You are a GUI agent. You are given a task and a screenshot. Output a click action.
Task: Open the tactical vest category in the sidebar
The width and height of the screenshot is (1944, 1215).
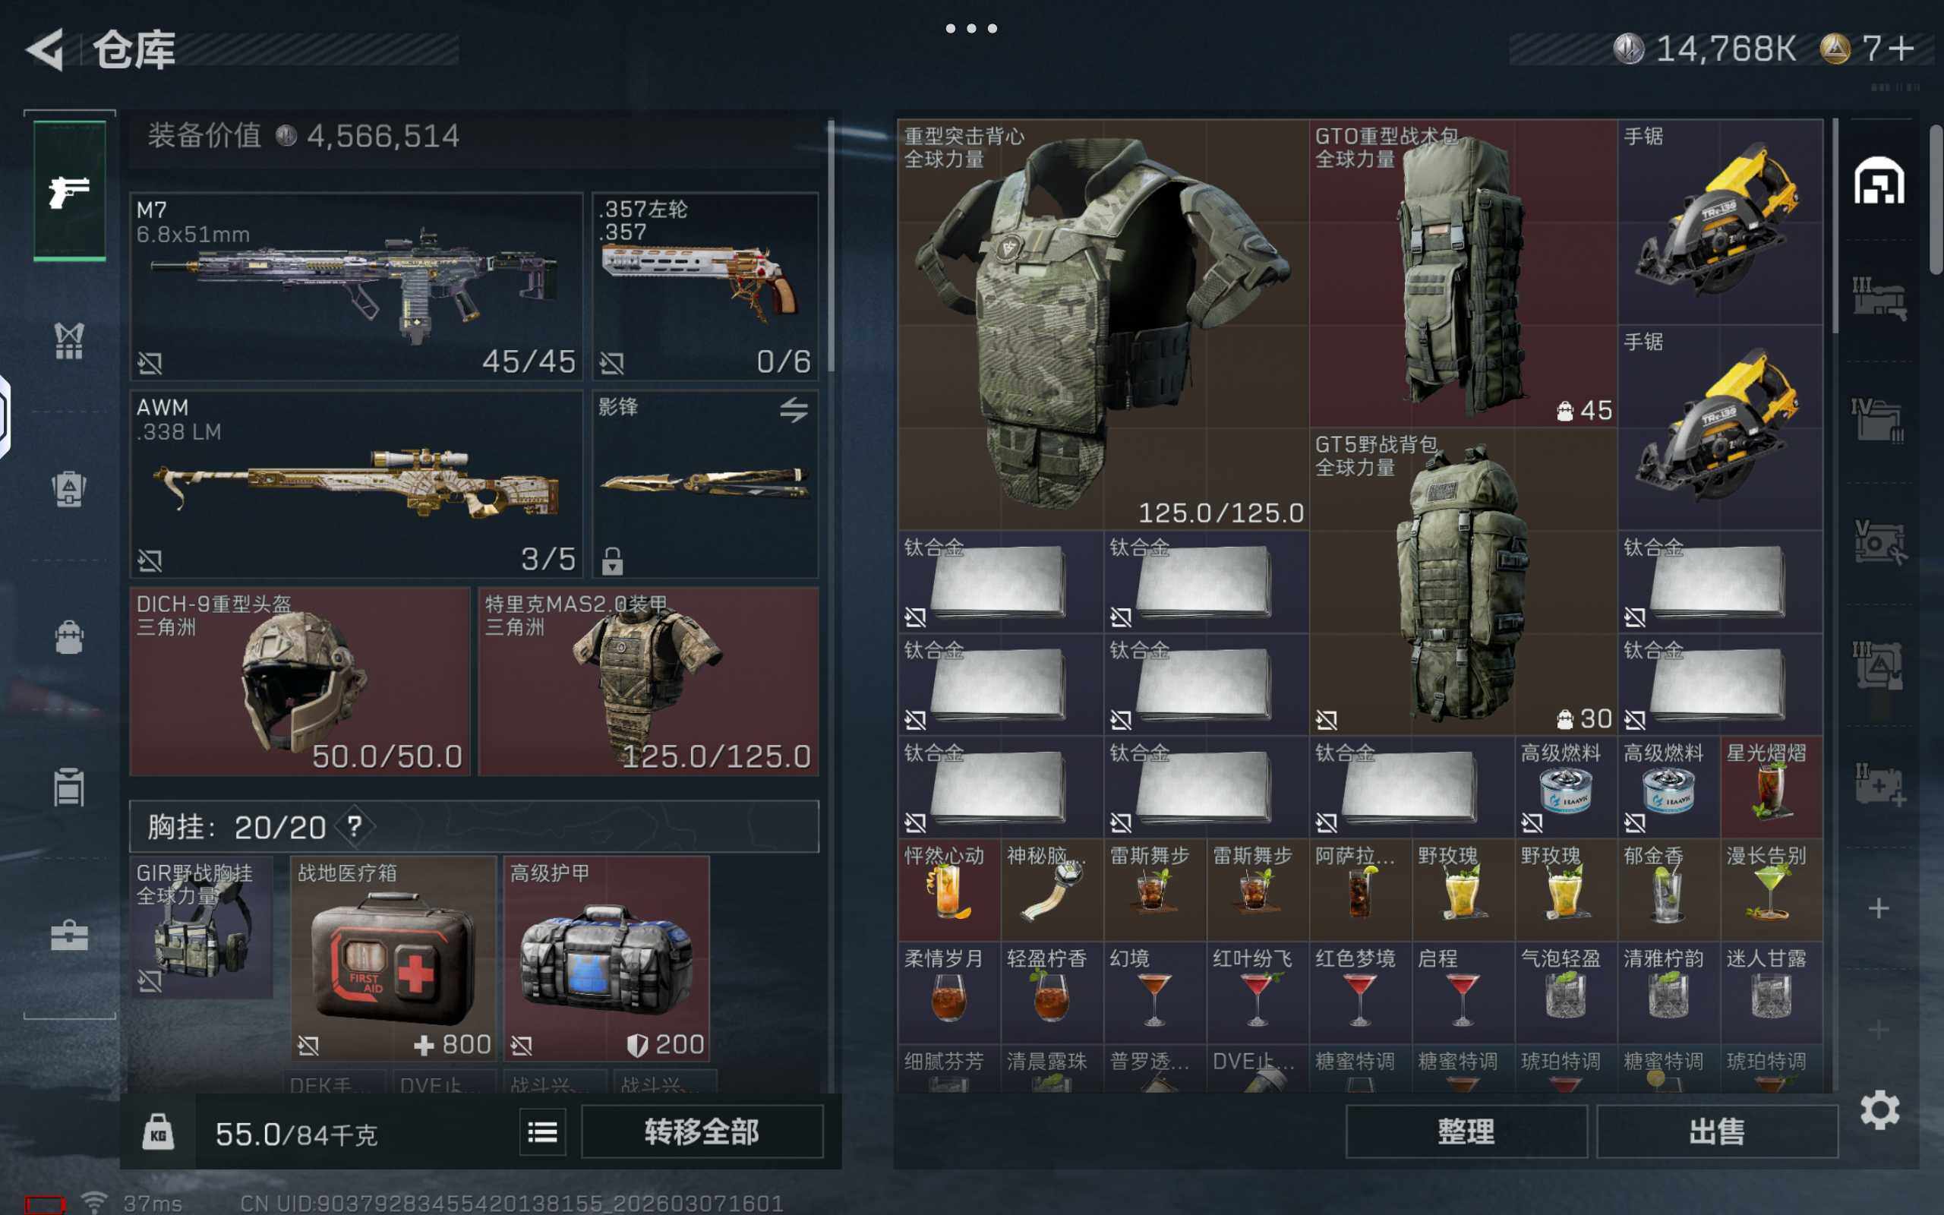pyautogui.click(x=69, y=341)
